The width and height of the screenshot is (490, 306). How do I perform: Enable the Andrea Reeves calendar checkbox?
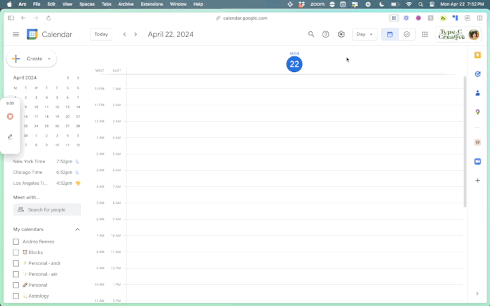tap(16, 241)
